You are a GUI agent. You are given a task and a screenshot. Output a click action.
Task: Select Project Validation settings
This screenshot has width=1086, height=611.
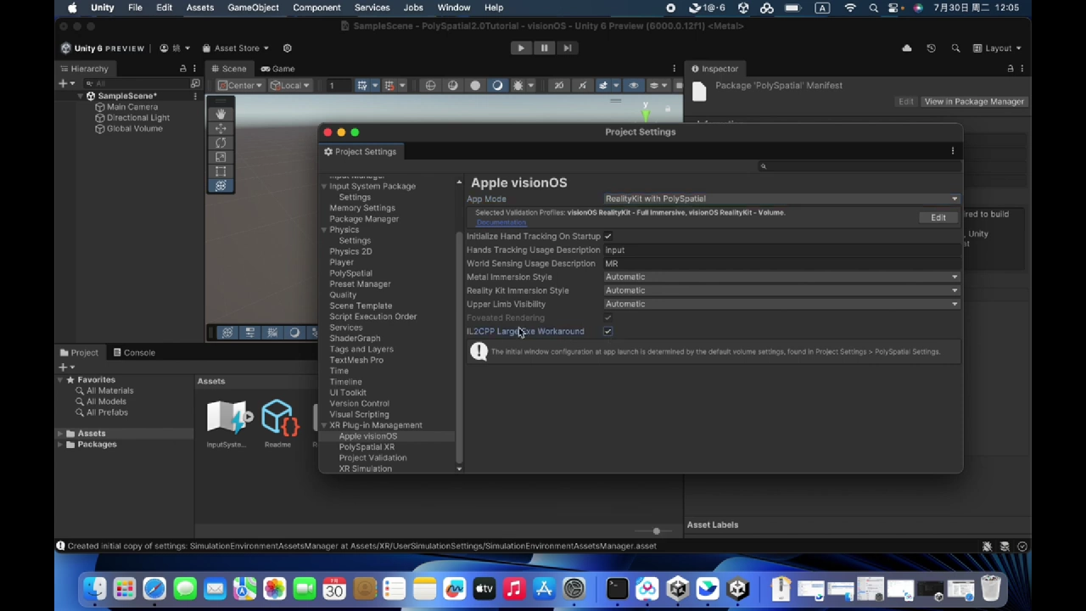click(x=372, y=458)
